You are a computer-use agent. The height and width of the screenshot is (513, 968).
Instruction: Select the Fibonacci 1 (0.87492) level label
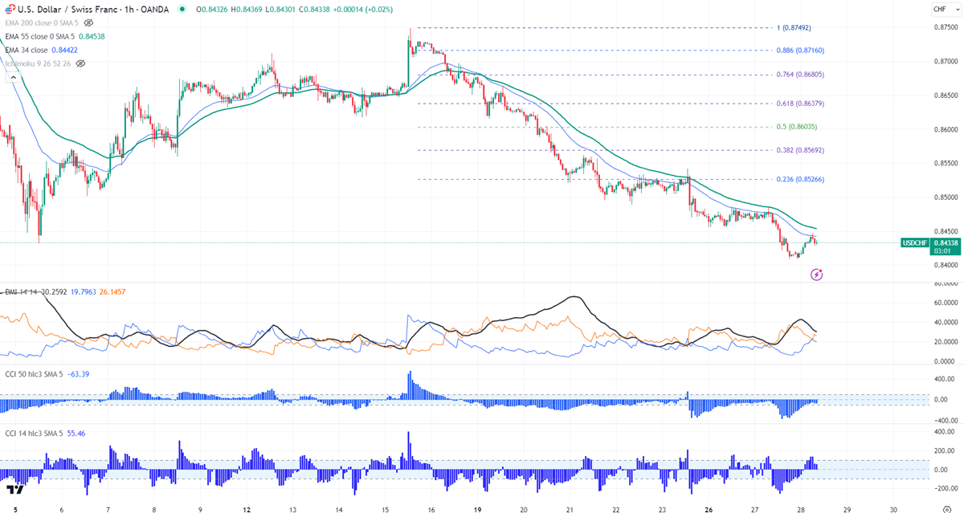tap(793, 28)
